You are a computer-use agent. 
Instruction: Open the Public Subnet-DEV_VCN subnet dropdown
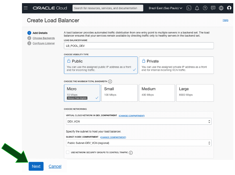139,143
